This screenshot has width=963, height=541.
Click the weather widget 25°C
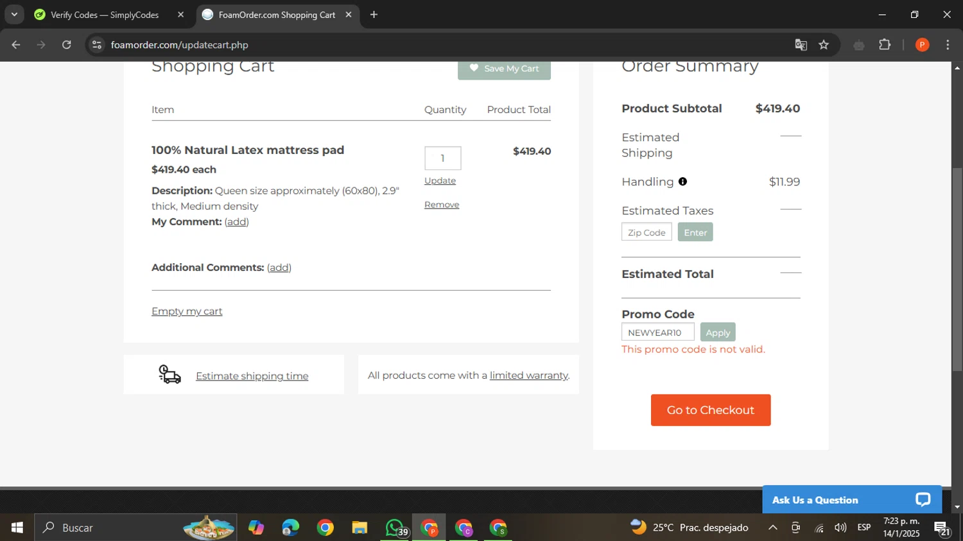pos(690,528)
